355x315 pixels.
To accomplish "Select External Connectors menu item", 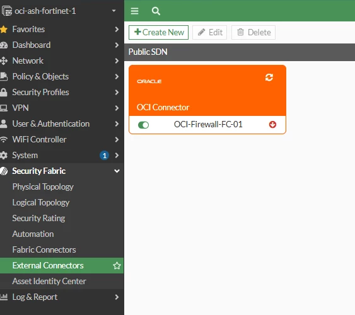I will point(62,265).
